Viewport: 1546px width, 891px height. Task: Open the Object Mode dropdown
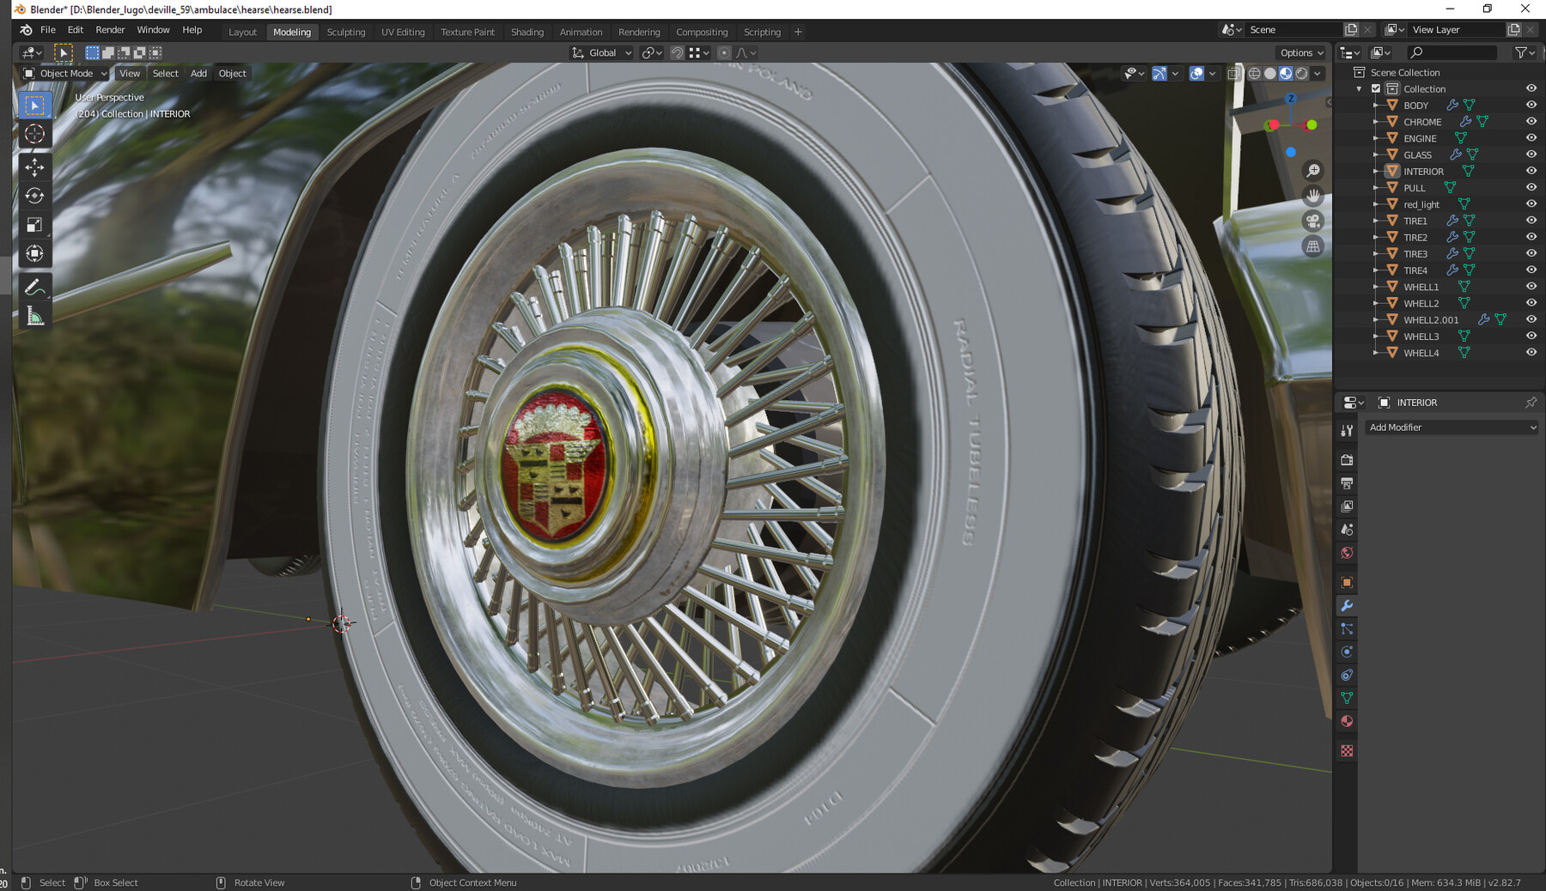pos(65,74)
